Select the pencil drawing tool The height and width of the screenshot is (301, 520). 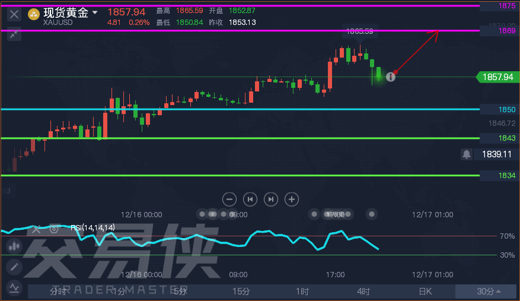(14, 267)
